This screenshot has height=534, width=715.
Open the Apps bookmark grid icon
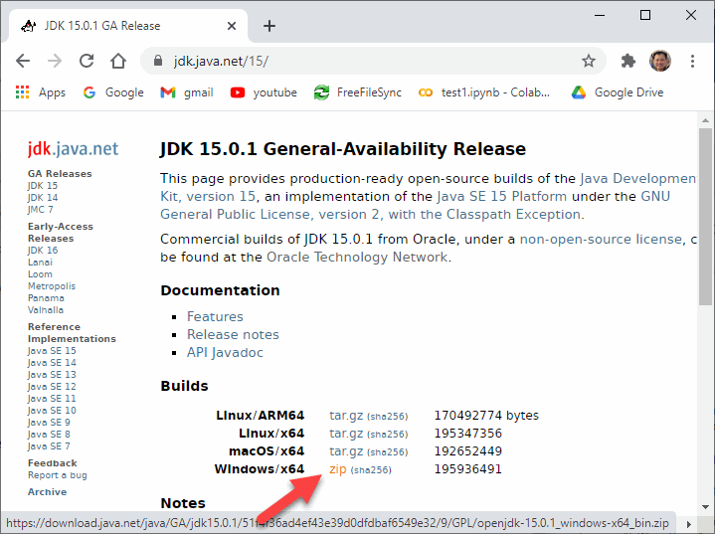[22, 92]
